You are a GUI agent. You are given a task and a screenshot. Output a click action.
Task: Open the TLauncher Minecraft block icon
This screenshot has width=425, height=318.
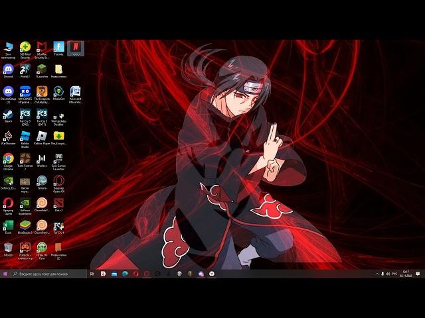[42, 71]
